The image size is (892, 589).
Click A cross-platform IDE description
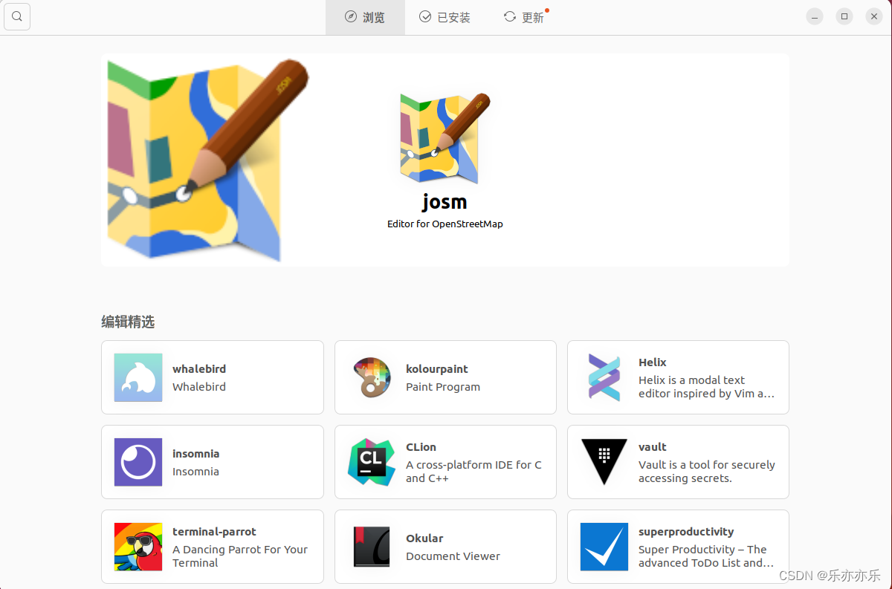pos(474,472)
